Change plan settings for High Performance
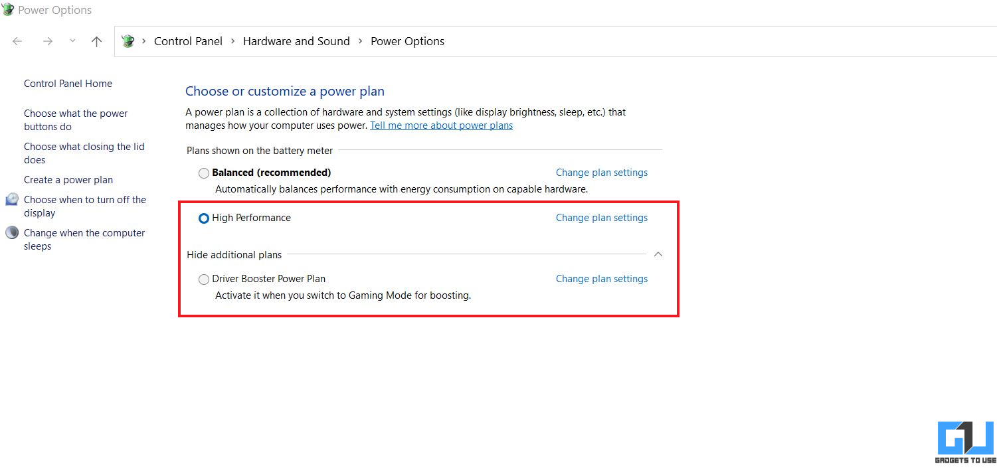997x476 pixels. pyautogui.click(x=601, y=218)
